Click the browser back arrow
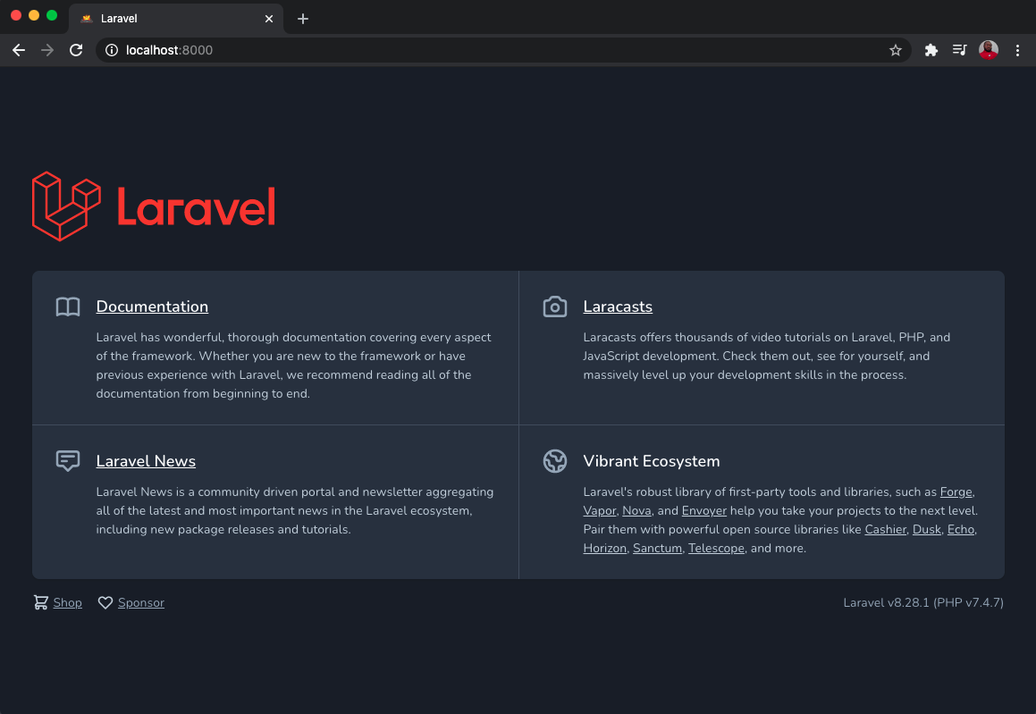 (x=19, y=50)
